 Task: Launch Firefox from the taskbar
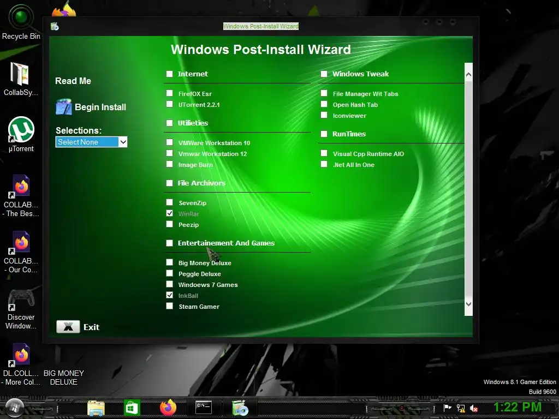click(x=168, y=407)
